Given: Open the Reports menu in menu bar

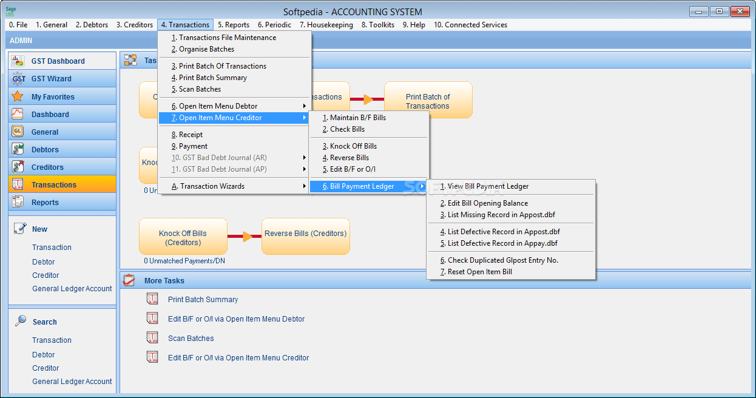Looking at the screenshot, I should (234, 25).
